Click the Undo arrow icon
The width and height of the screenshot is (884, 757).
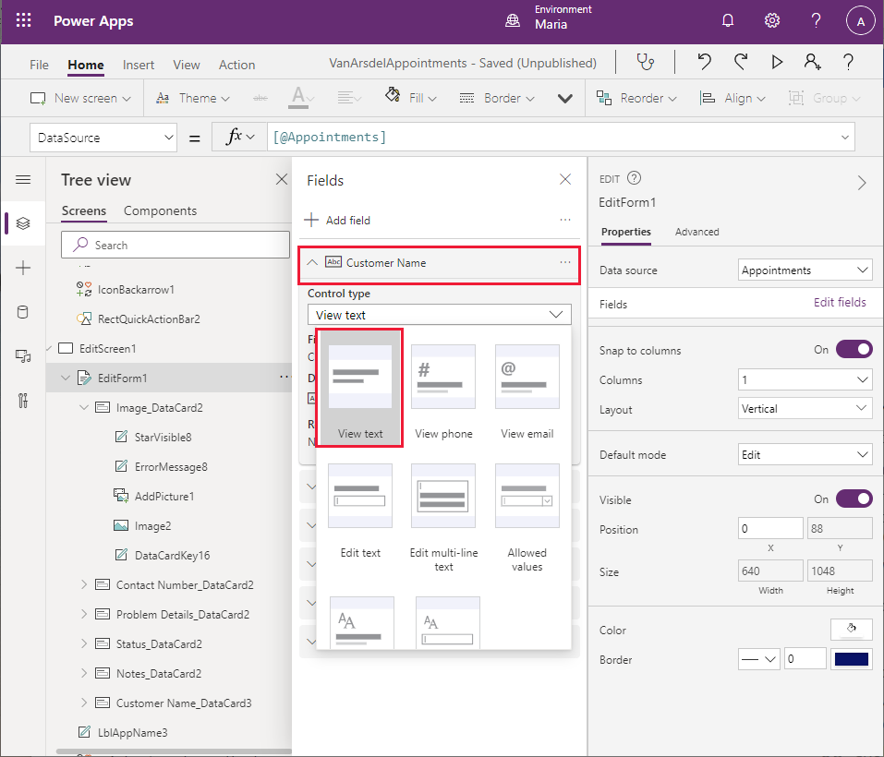705,63
